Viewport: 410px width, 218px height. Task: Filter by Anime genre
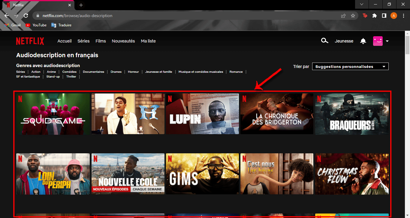coord(51,72)
